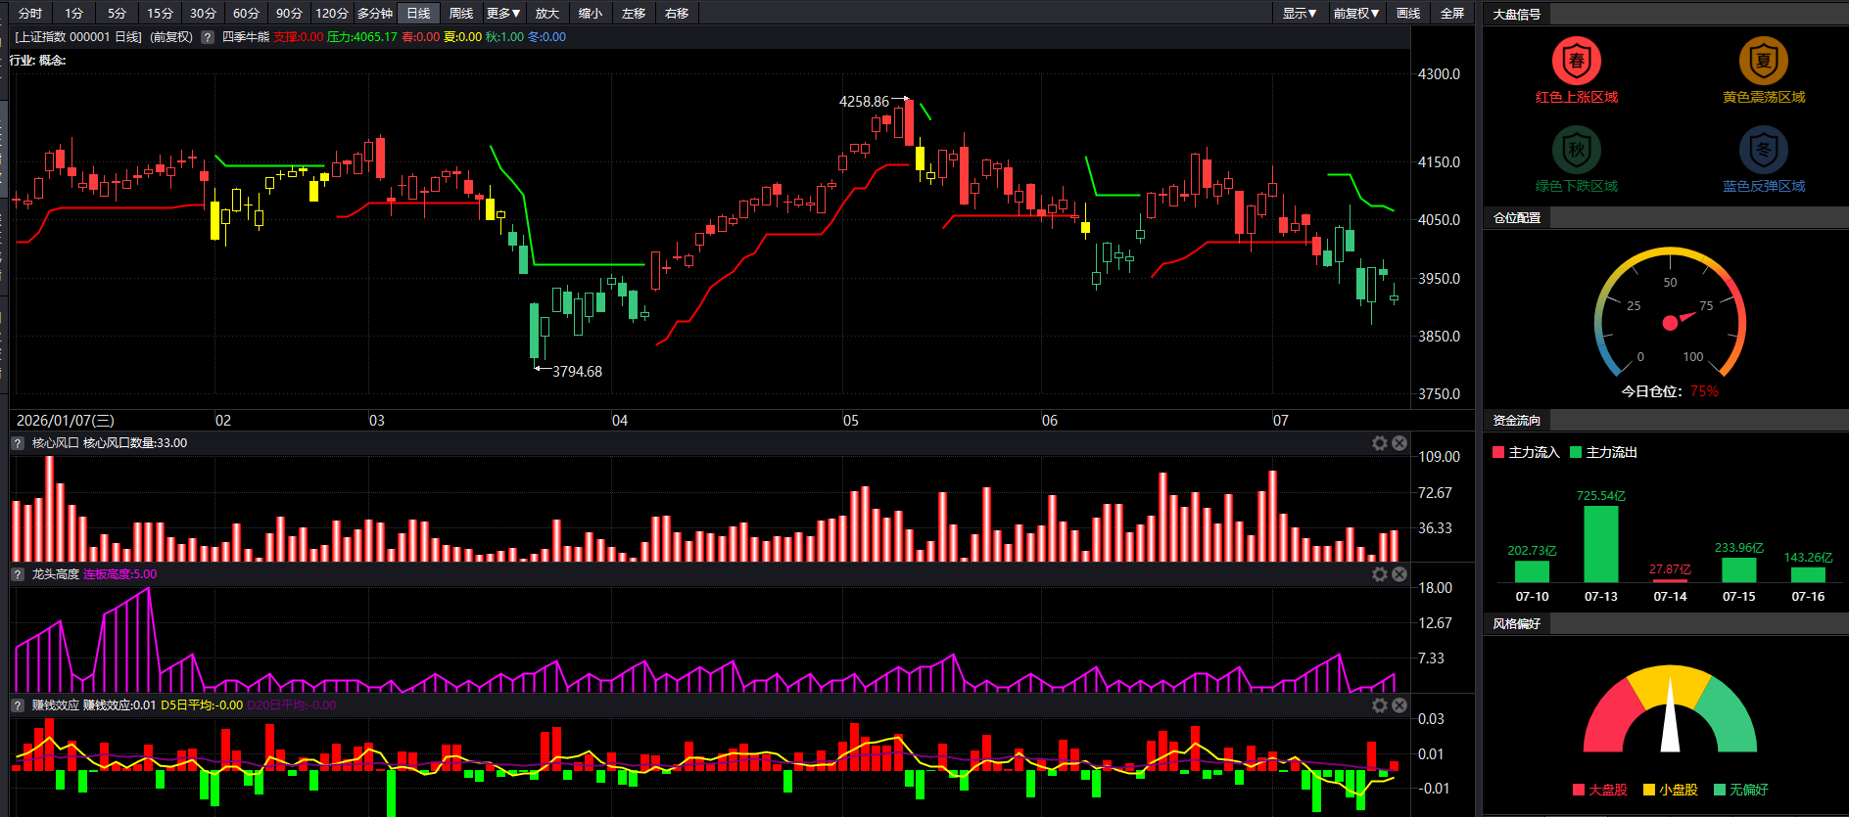
Task: Click the blue 冬 shield icon
Action: tap(1764, 150)
